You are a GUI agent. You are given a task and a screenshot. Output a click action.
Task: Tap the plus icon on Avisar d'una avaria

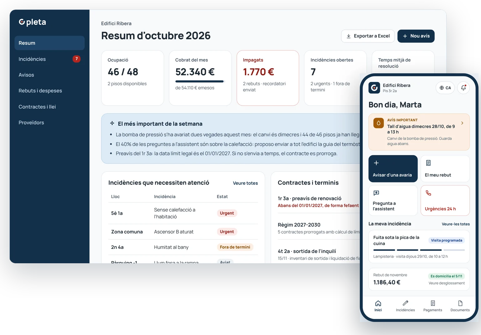click(376, 163)
